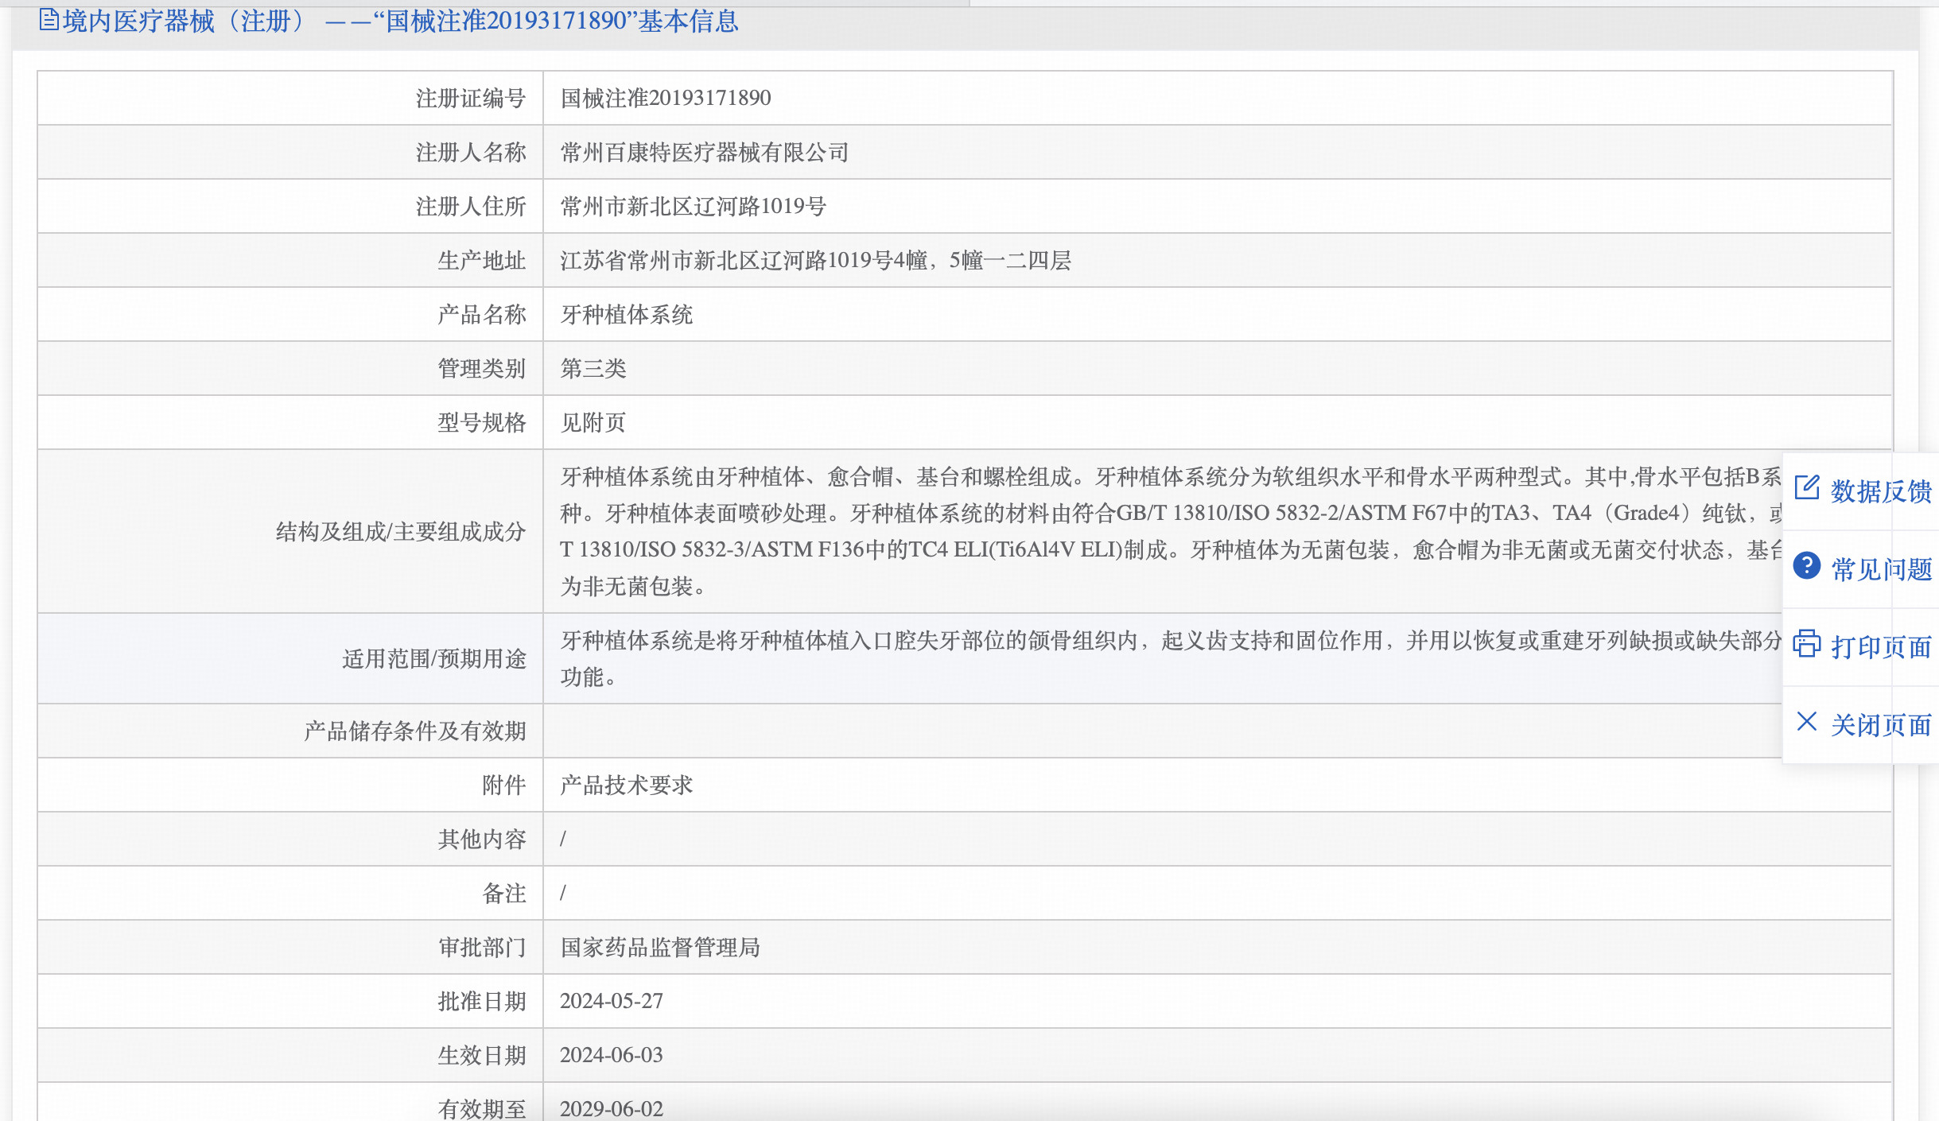The height and width of the screenshot is (1121, 1939).
Task: Click the data feedback pencil icon
Action: click(1806, 488)
